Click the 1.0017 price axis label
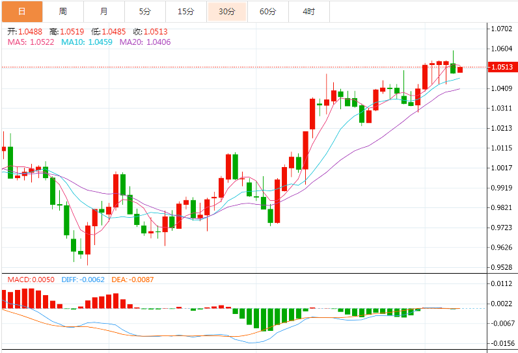This screenshot has height=353, width=518. [x=502, y=168]
